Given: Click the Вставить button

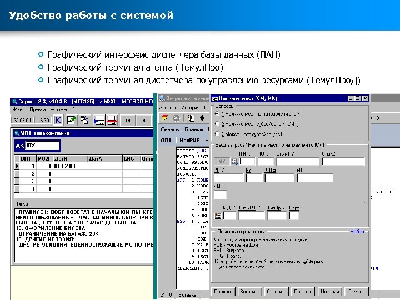Looking at the screenshot, I should (x=250, y=291).
